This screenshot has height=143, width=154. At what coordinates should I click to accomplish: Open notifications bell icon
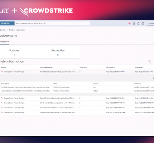(x=138, y=24)
